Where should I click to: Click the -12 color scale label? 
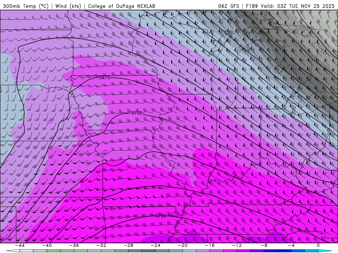(237, 245)
